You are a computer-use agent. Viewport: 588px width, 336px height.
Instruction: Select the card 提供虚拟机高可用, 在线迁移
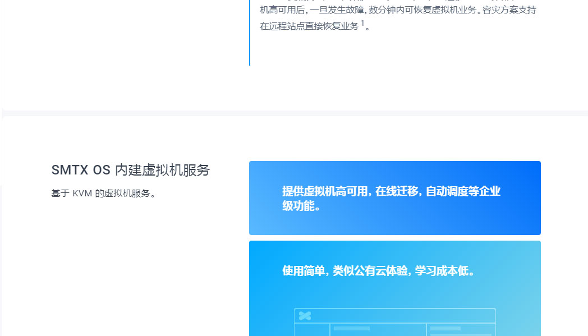(395, 198)
